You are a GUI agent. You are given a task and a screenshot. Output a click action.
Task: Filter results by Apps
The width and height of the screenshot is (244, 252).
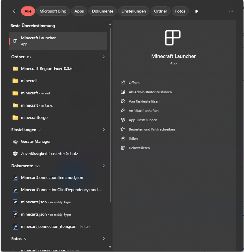pyautogui.click(x=79, y=11)
